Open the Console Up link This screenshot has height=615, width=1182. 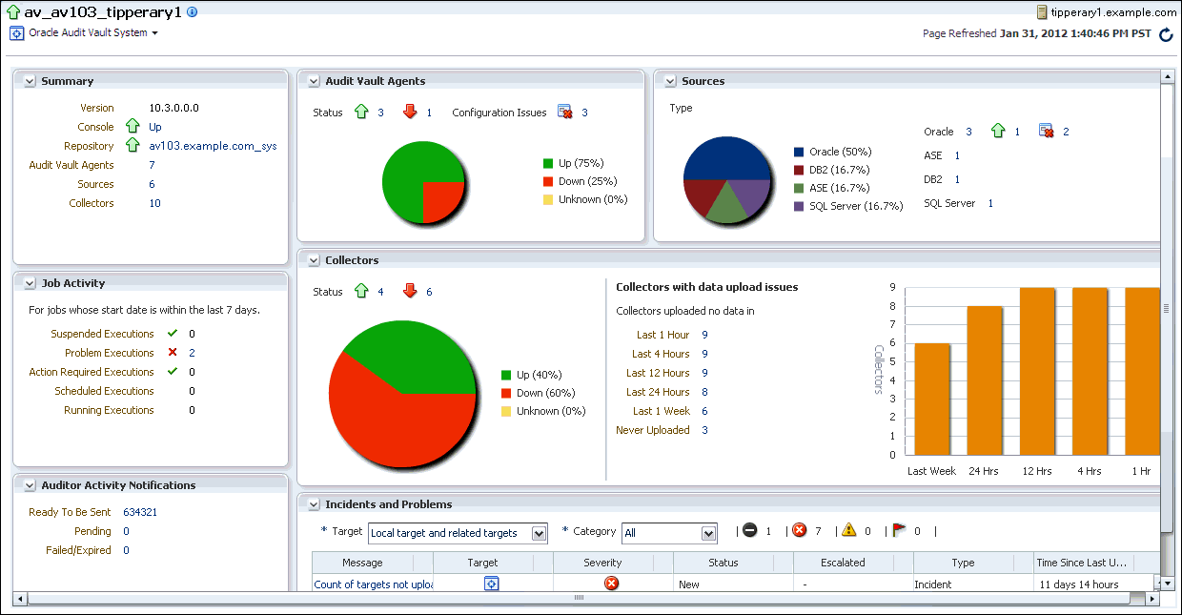[x=155, y=127]
